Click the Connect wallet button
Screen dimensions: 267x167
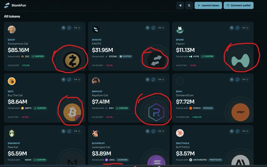point(239,5)
